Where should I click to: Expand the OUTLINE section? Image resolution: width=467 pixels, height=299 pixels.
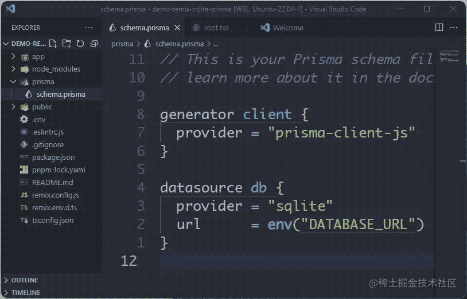[x=50, y=280]
